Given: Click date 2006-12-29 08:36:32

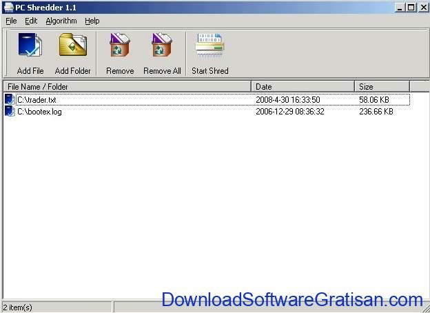Looking at the screenshot, I should click(x=290, y=112).
